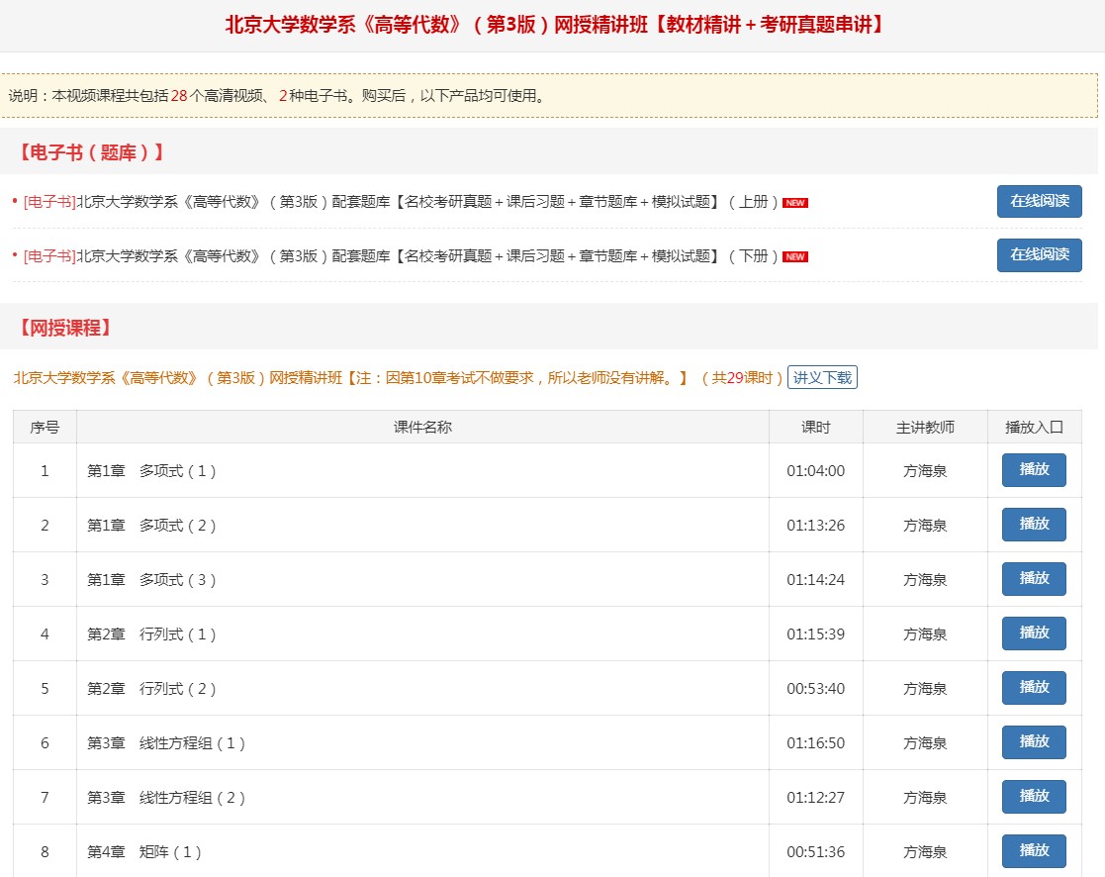Click the duration 01:16:50
This screenshot has height=877, width=1105.
coord(815,743)
